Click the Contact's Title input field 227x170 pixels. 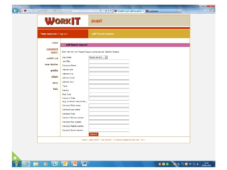pos(109,99)
